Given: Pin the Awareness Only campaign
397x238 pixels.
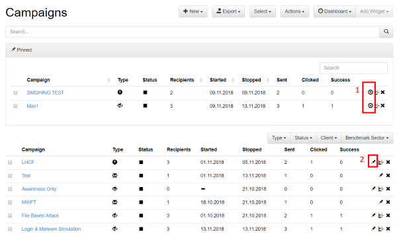Looking at the screenshot, I should pos(373,188).
